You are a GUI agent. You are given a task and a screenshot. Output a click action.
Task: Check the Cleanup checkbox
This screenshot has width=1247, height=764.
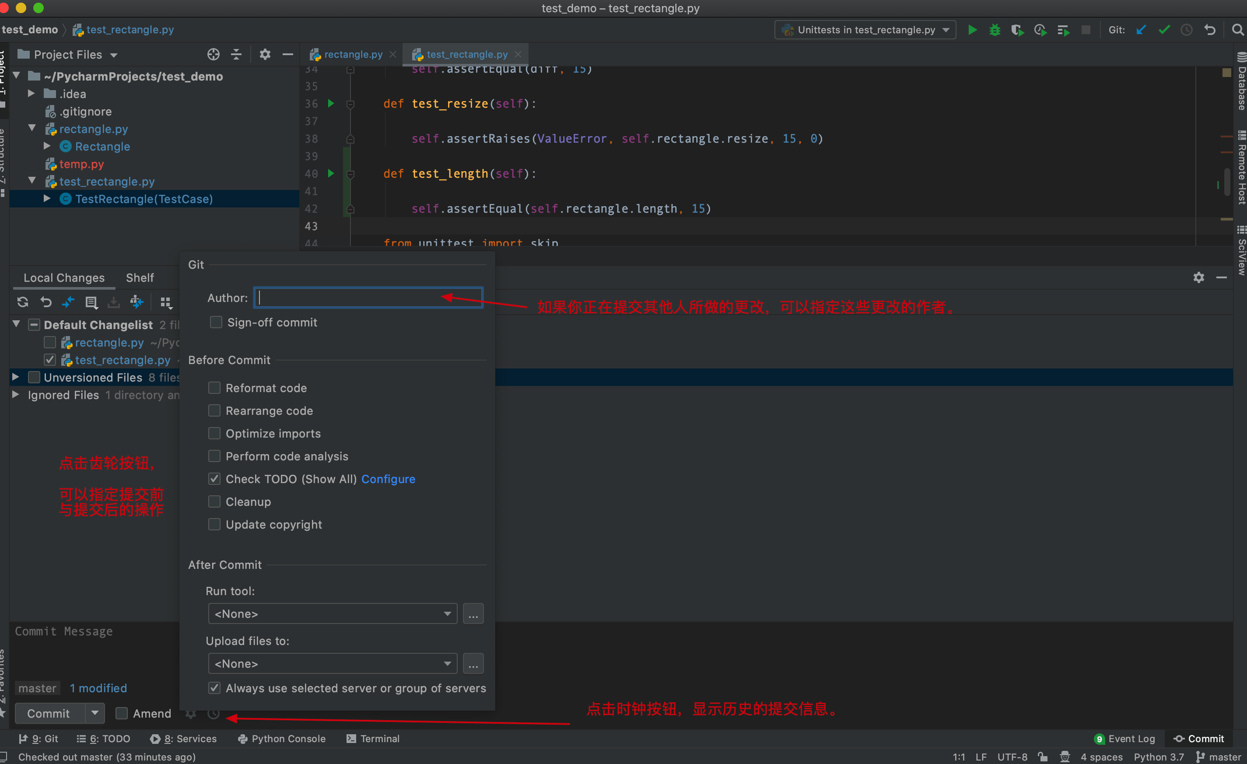214,501
